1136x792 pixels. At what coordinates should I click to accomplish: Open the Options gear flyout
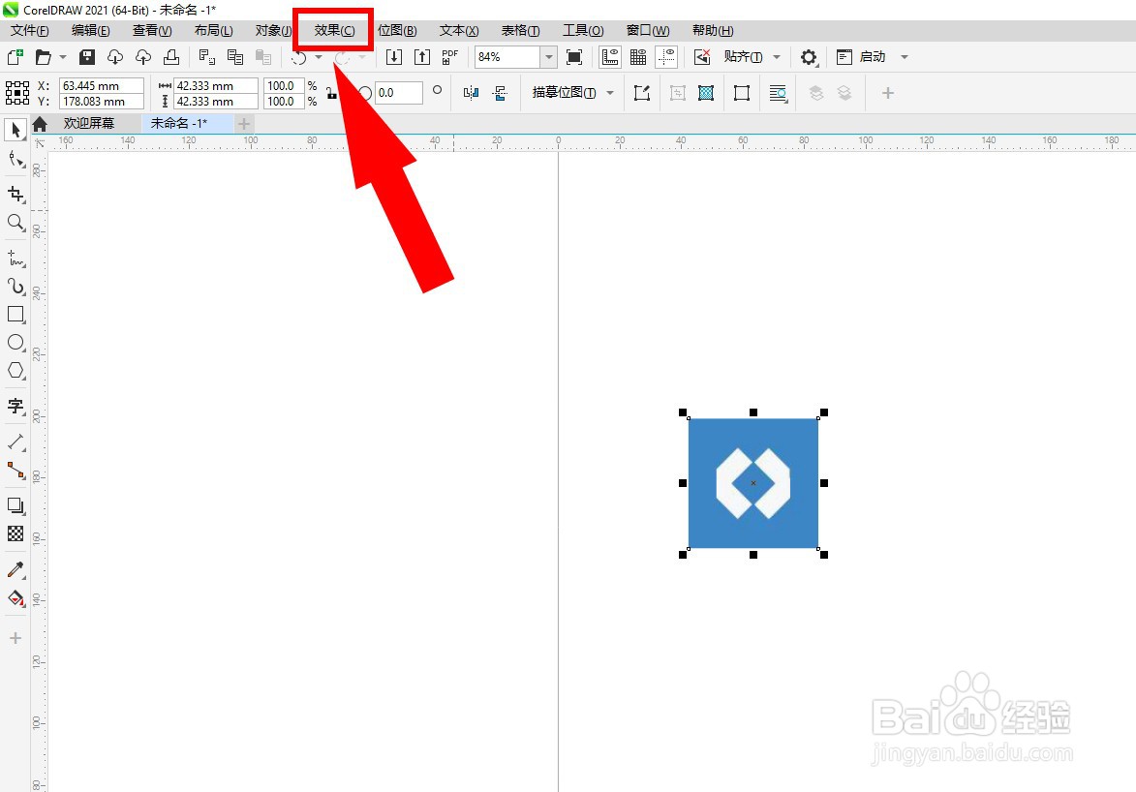pos(810,57)
